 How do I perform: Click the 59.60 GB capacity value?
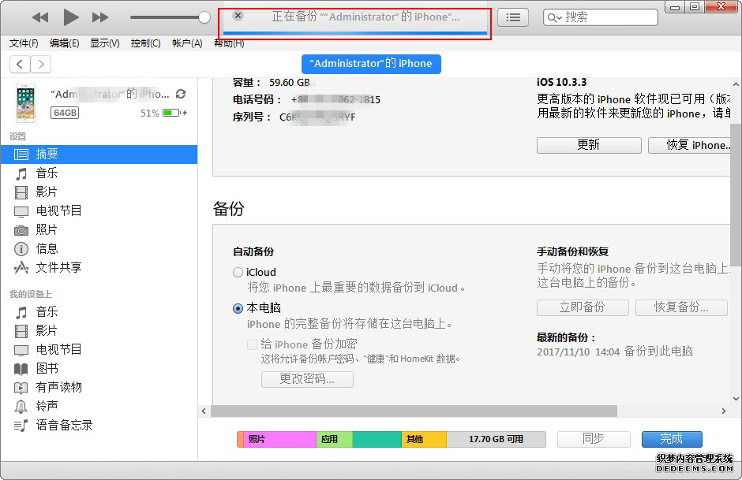tap(290, 83)
